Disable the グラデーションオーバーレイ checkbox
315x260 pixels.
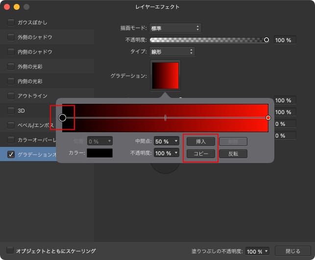(11, 155)
